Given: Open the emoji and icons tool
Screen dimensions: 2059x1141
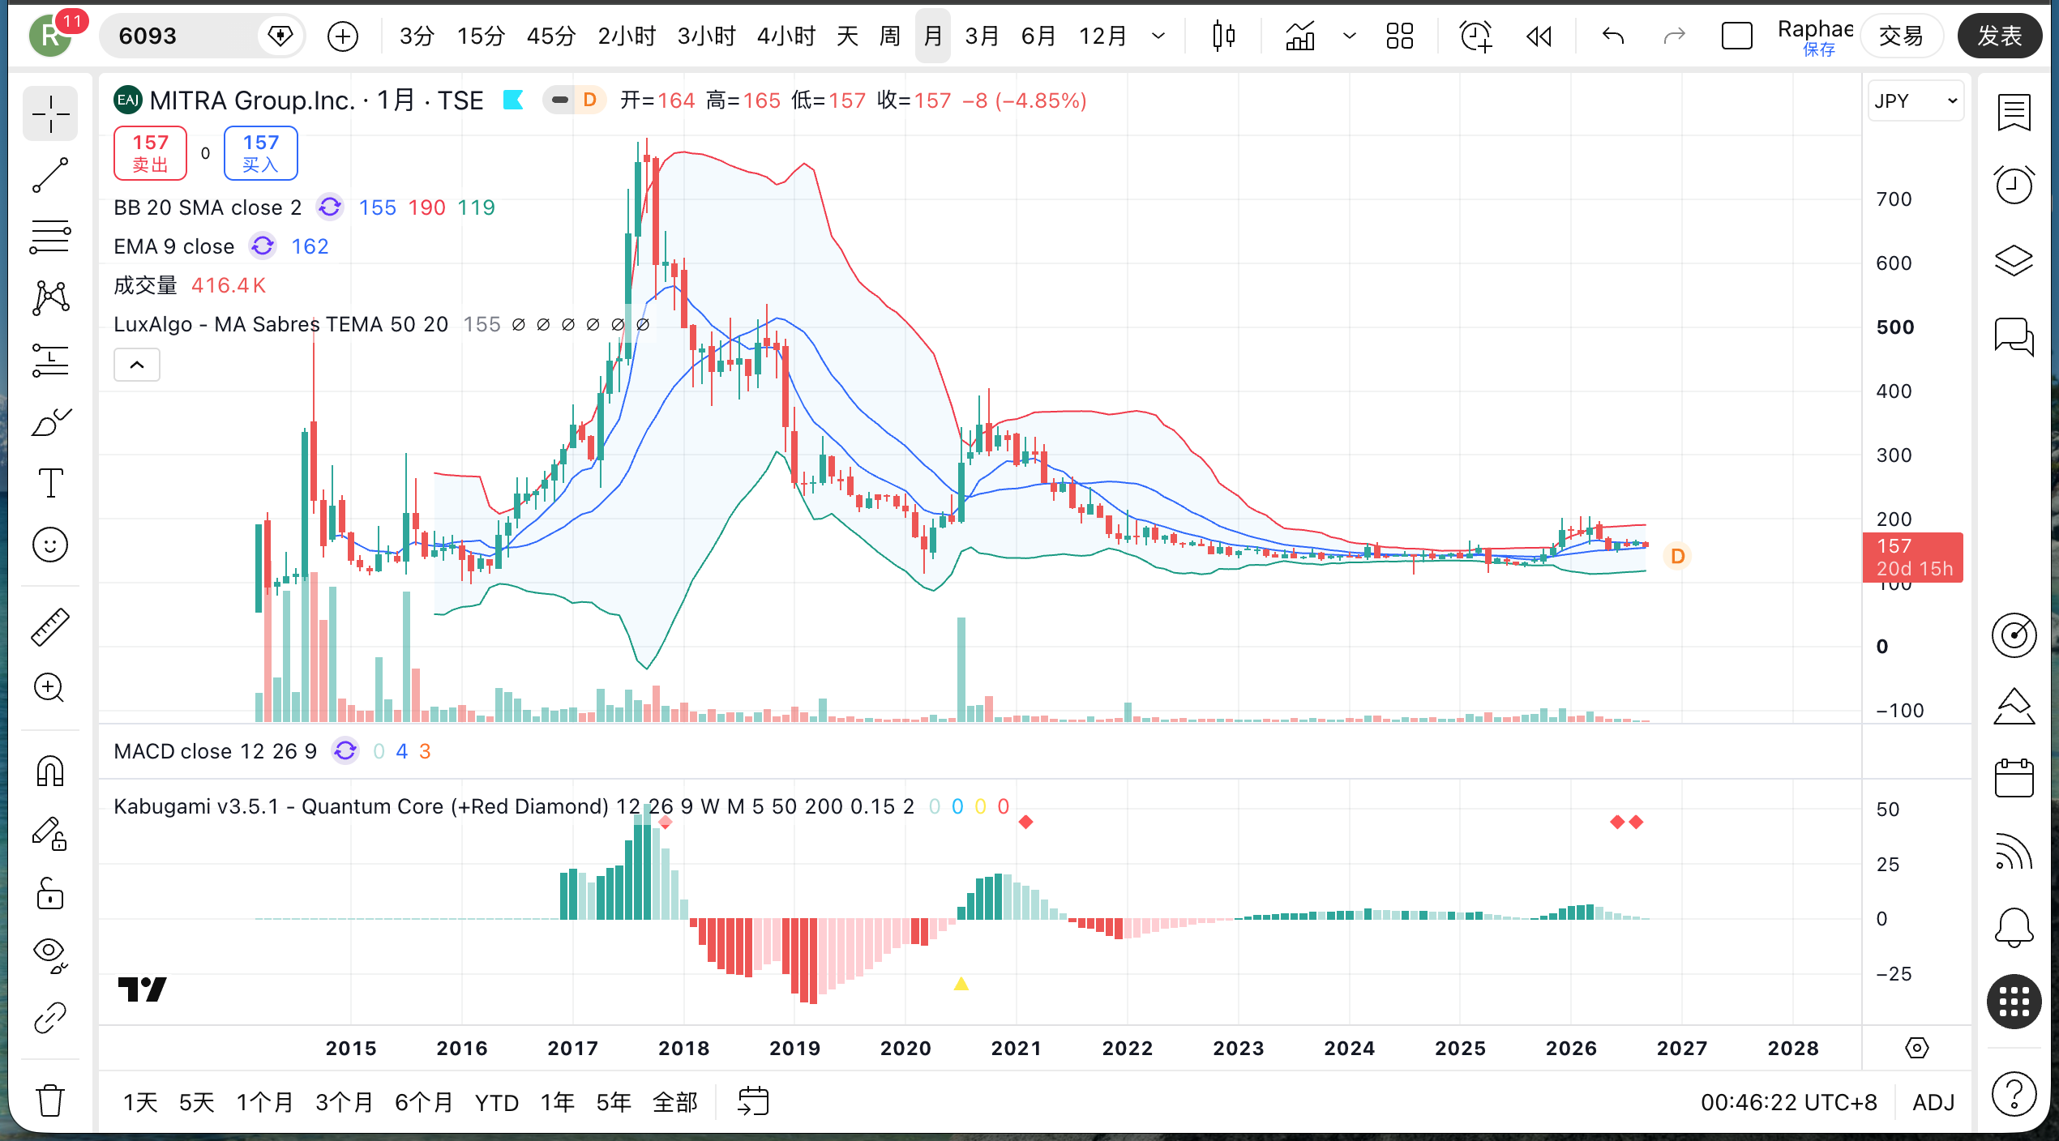Looking at the screenshot, I should [50, 545].
